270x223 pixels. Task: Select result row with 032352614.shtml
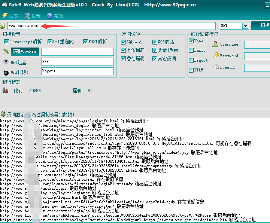101,166
